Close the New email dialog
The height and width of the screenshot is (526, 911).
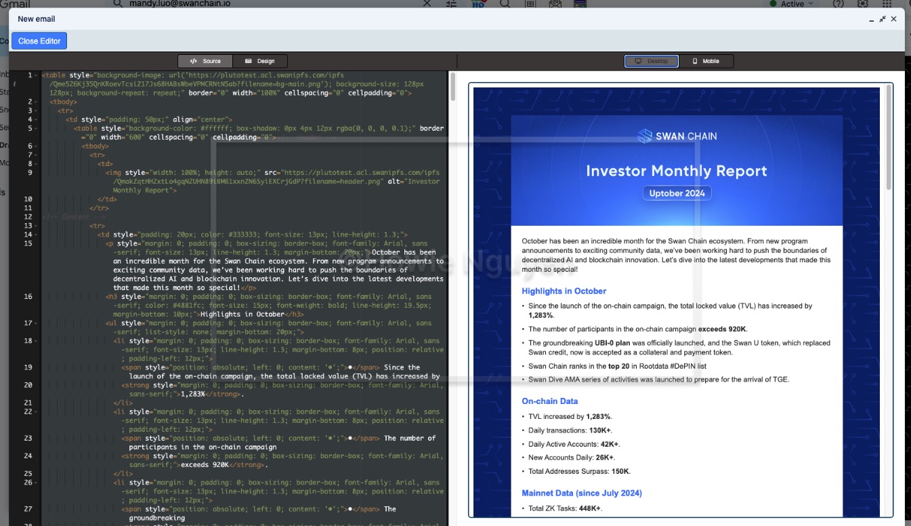[893, 19]
